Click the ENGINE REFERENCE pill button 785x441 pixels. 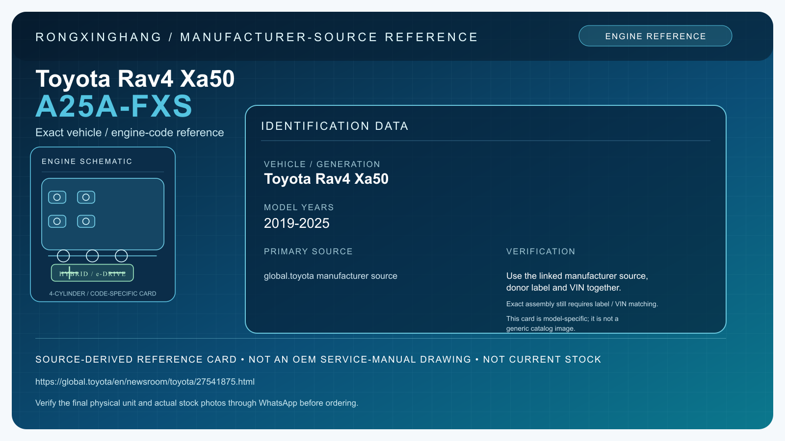655,36
